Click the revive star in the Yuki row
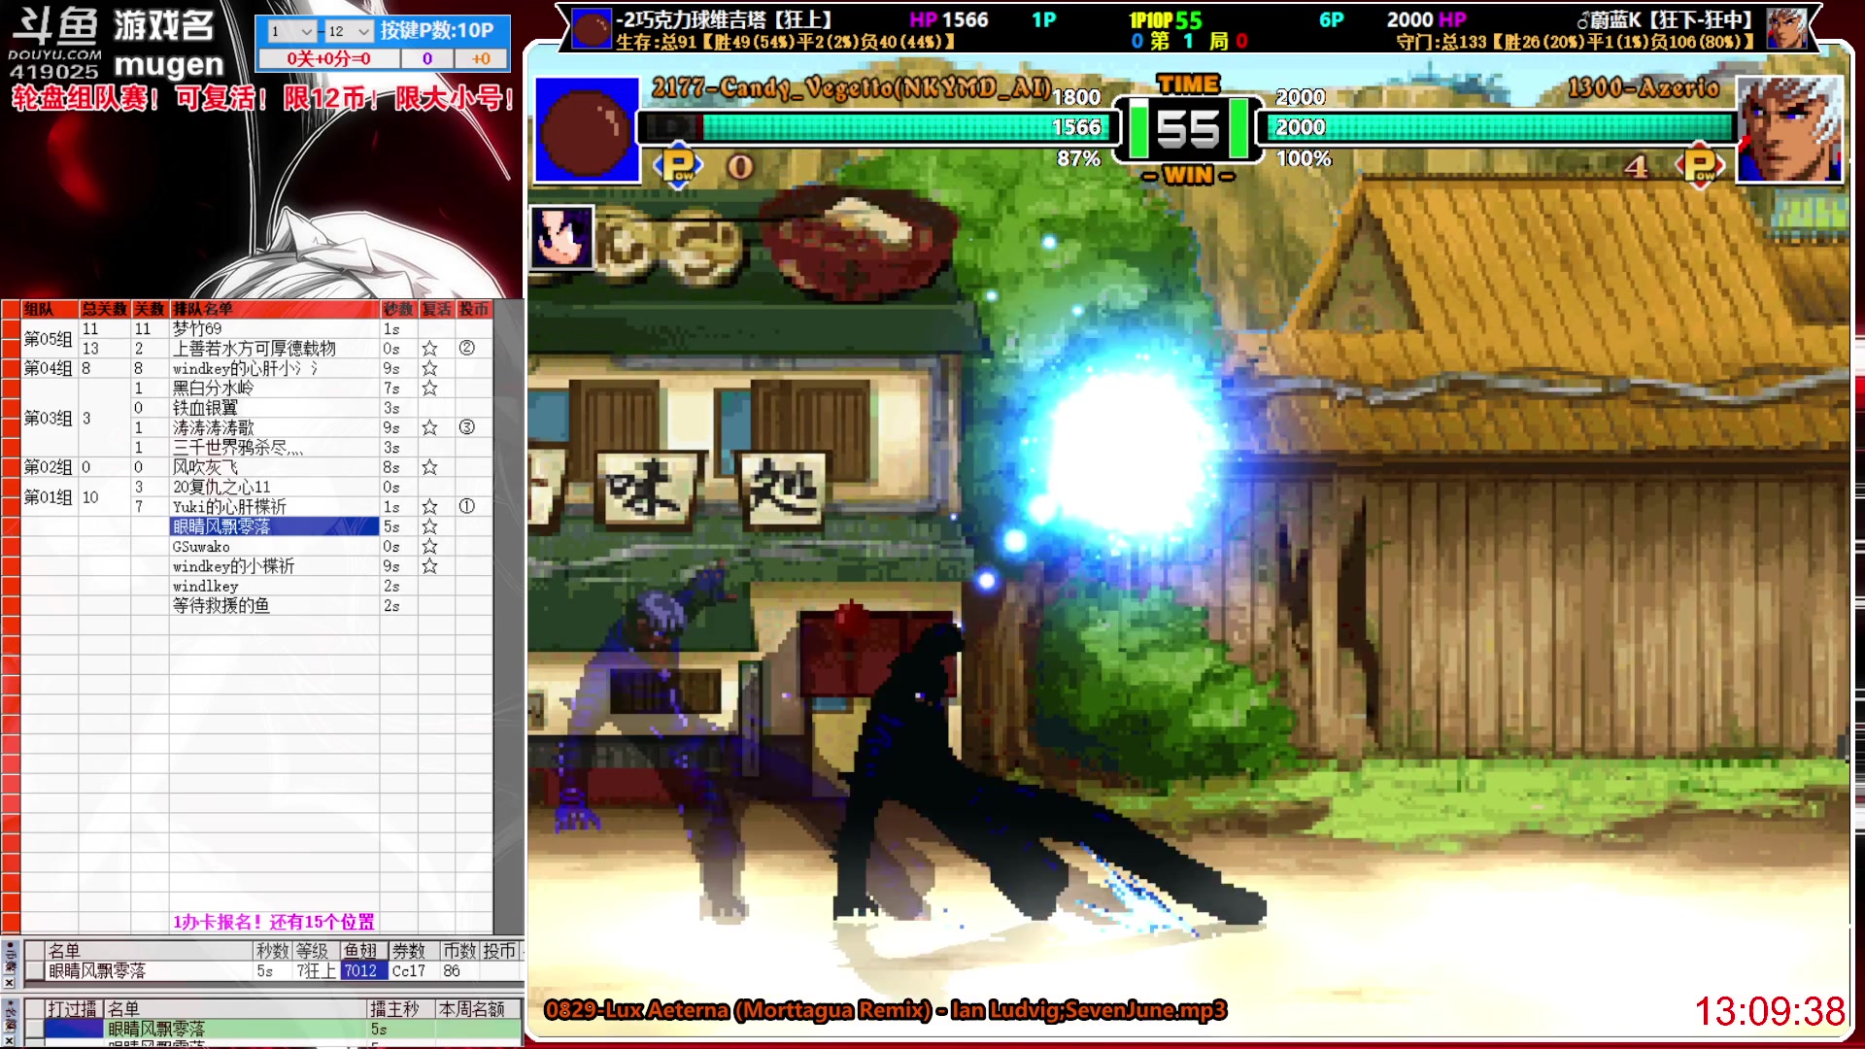1865x1049 pixels. (x=429, y=507)
